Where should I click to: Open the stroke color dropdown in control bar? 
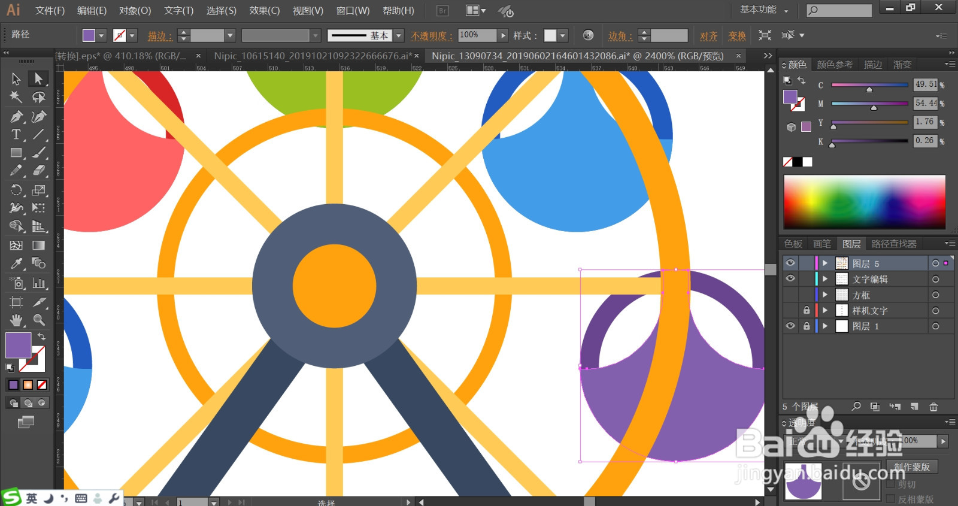(132, 35)
